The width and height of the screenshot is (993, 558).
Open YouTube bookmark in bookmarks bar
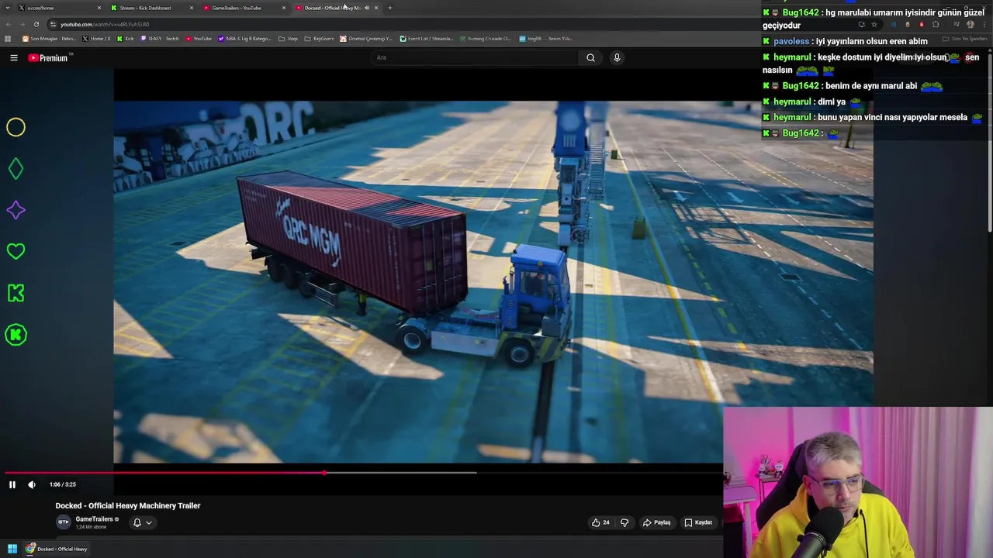[x=199, y=38]
